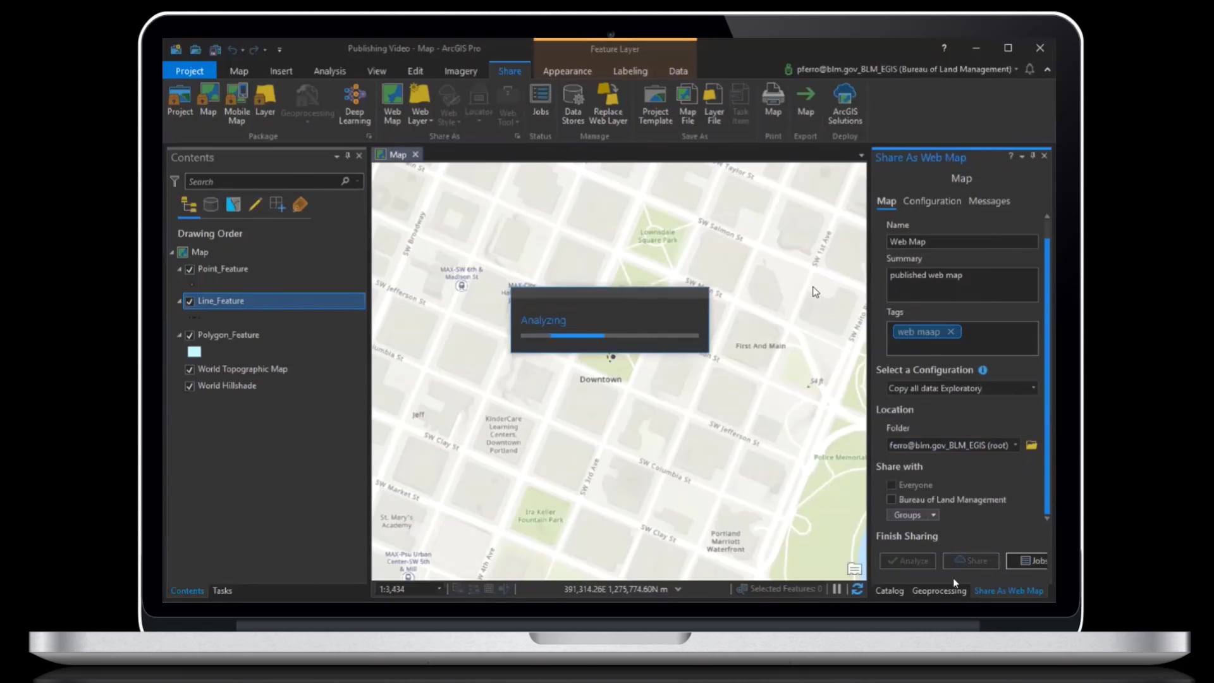Toggle World Hillshade layer checkbox
Viewport: 1214px width, 683px height.
[190, 386]
